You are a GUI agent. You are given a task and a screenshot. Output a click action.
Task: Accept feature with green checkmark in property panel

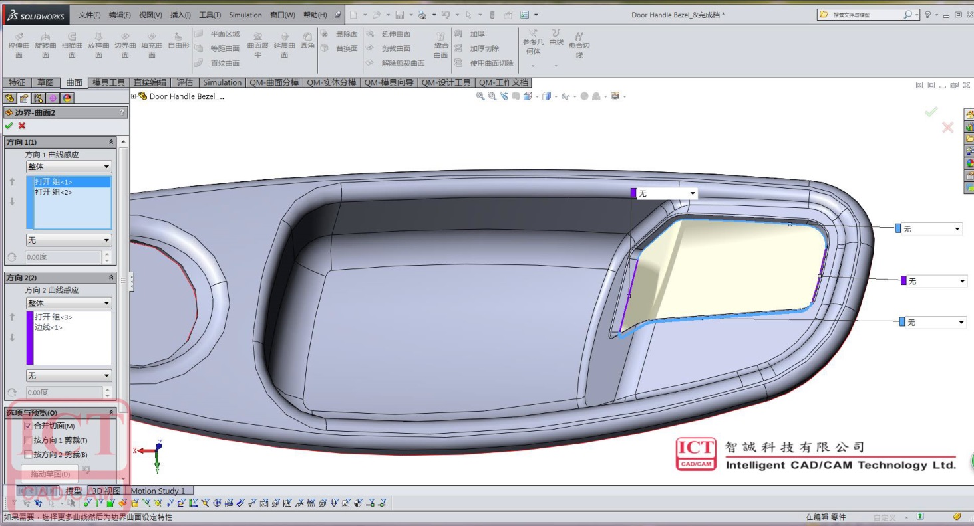click(9, 126)
